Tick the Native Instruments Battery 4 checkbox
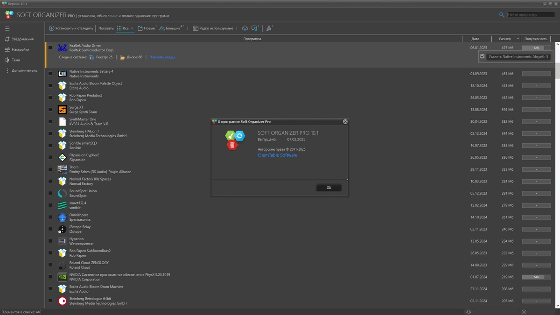Screen dimensions: 560x315 [x=50, y=74]
